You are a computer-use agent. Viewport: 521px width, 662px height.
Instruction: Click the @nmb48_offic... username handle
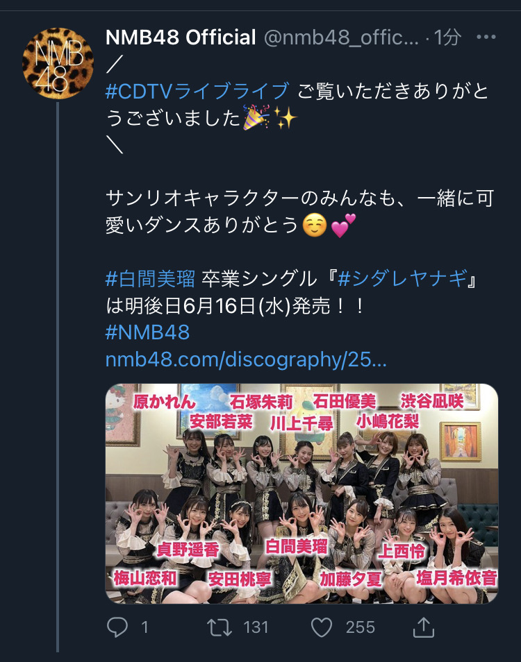(x=341, y=37)
